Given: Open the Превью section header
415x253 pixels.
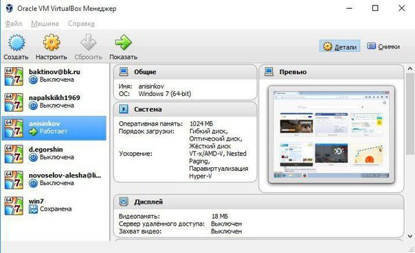Looking at the screenshot, I should (331, 72).
